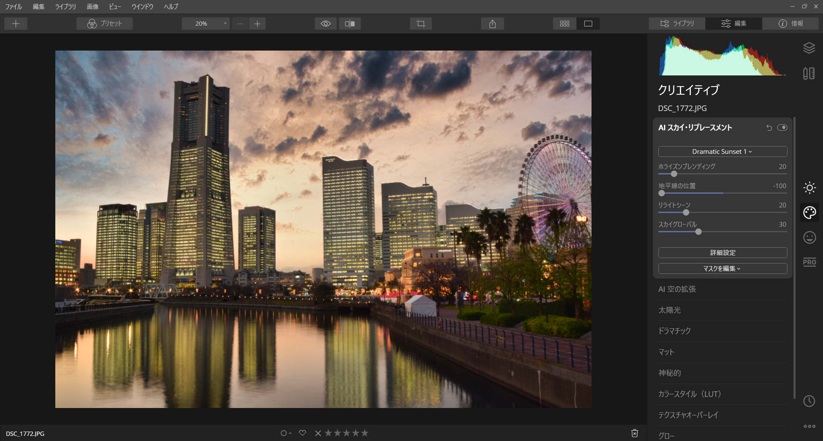Switch to the ライブラリ tab
This screenshot has height=441, width=823.
(x=677, y=24)
